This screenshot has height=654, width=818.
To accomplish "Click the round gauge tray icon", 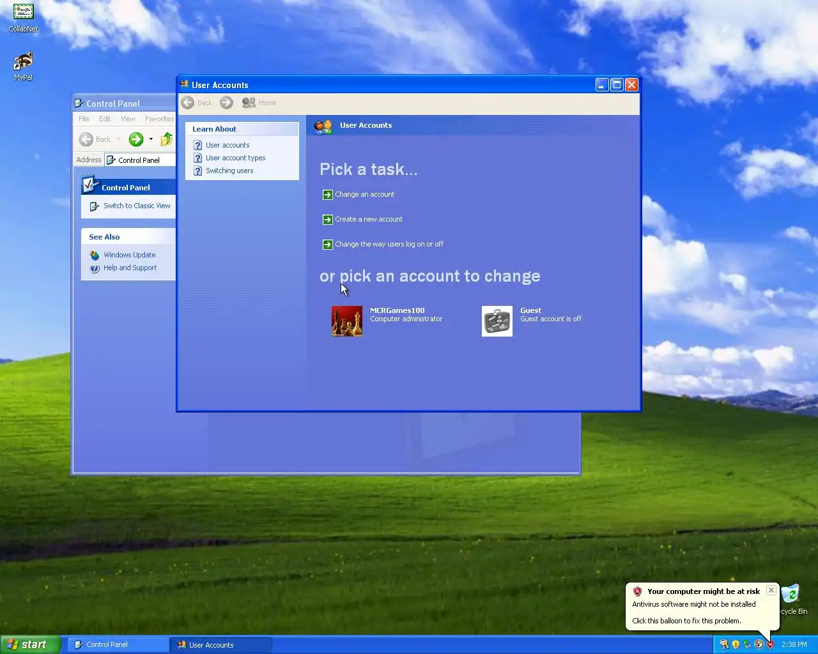I will 759,644.
